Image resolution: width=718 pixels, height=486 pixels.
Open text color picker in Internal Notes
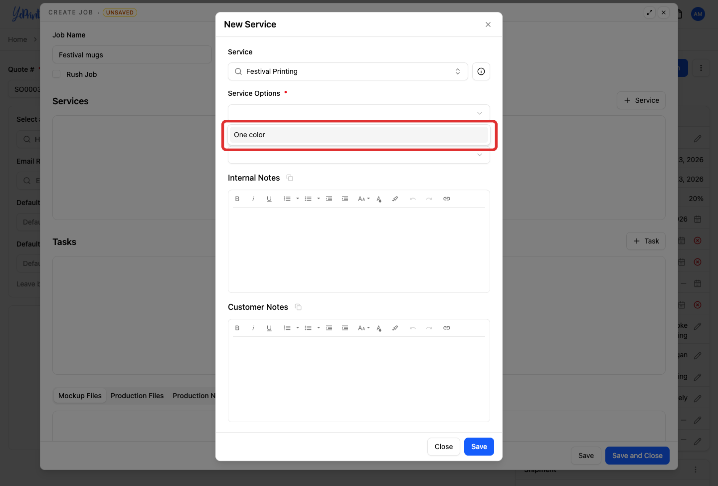click(379, 199)
